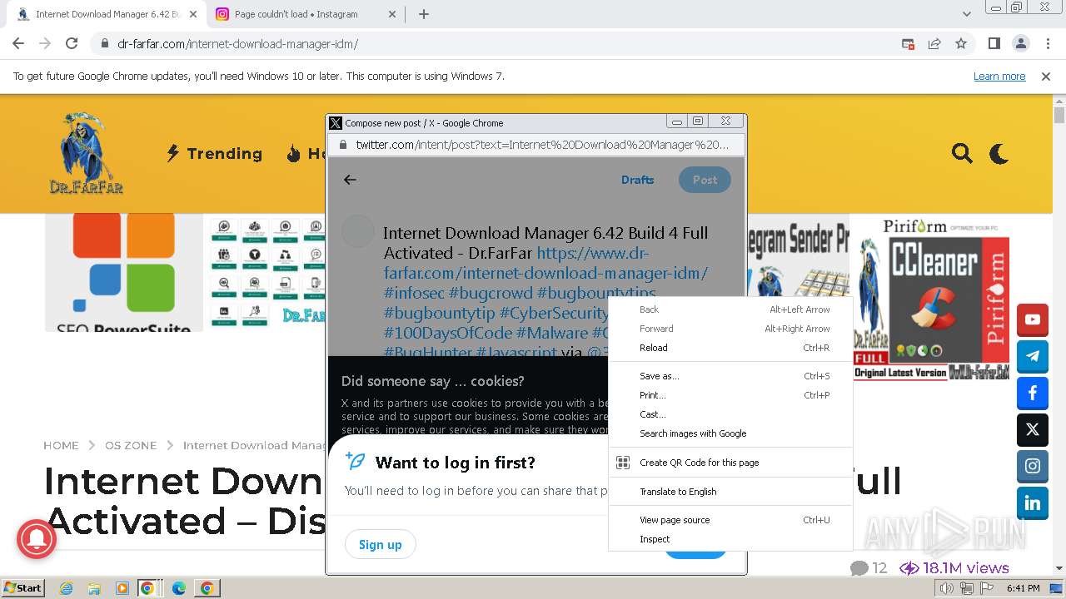The image size is (1066, 599).
Task: Click the Telegram share icon in sidebar
Action: 1033,356
